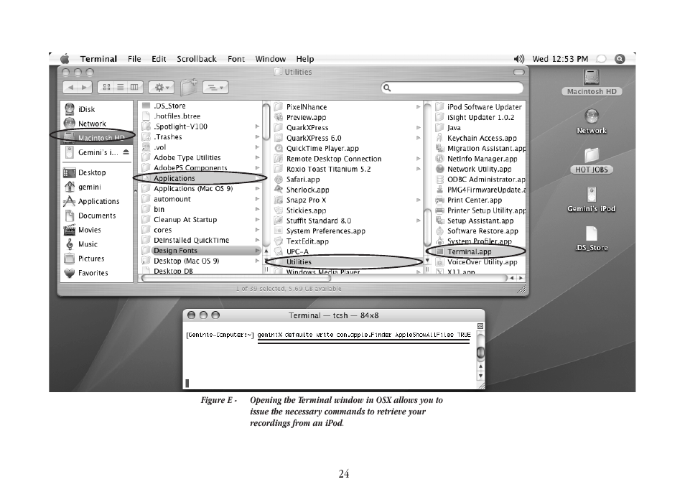Expand the Adobe Type Utilities folder arrow
This screenshot has width=685, height=492.
coord(257,158)
